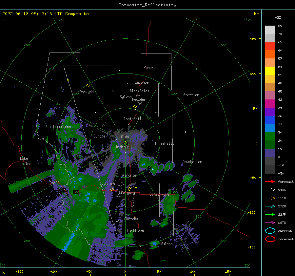Click the RockyMH label
The height and width of the screenshot is (276, 295).
[x=87, y=92]
